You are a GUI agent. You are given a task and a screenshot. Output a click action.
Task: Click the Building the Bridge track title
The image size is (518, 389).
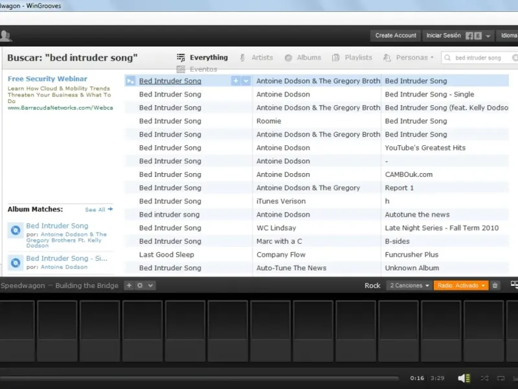click(87, 285)
